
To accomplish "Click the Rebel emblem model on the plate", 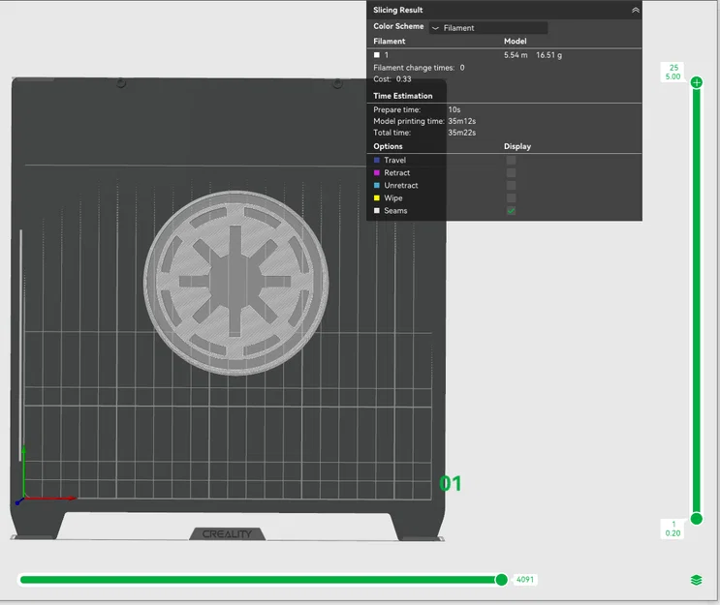I will point(235,283).
